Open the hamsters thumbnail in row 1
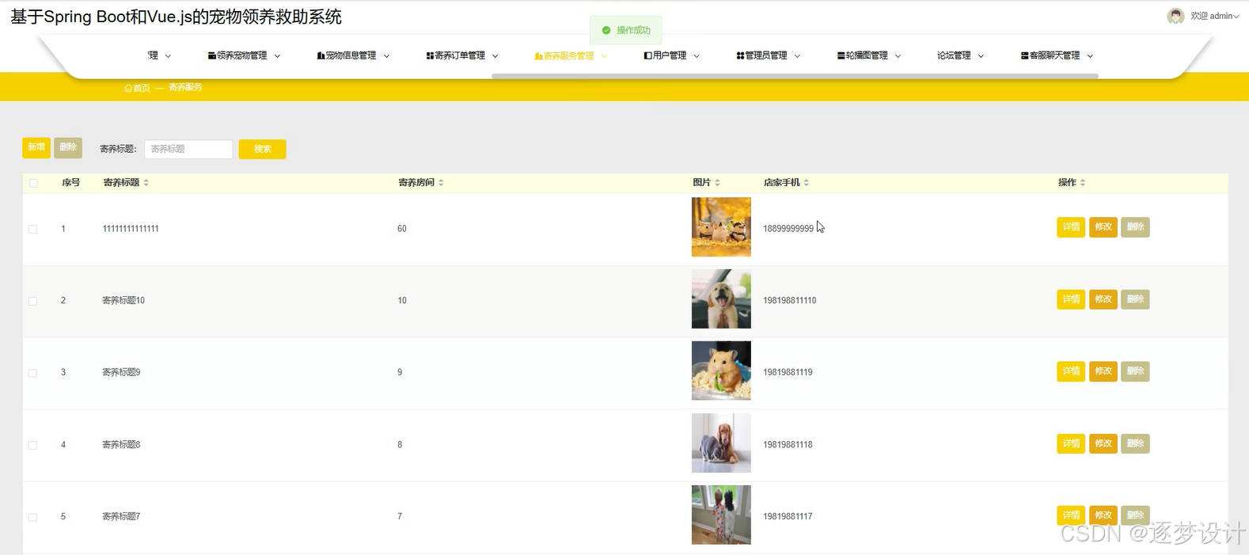This screenshot has height=555, width=1249. coord(721,227)
